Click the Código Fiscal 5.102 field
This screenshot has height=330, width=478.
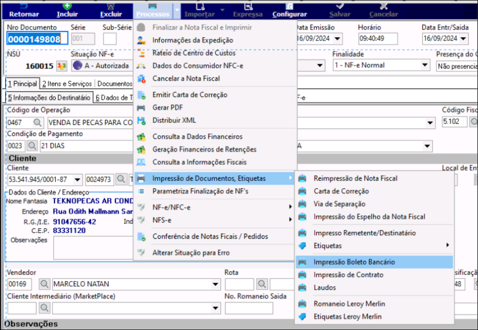coord(455,121)
